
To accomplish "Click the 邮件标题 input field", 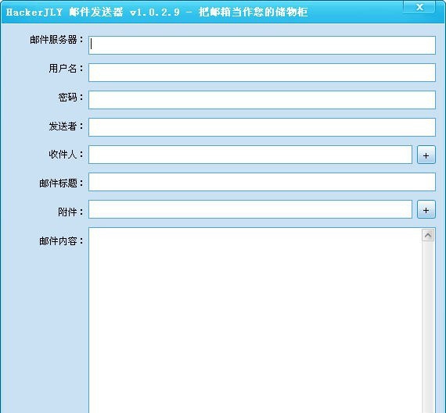I will [x=262, y=182].
